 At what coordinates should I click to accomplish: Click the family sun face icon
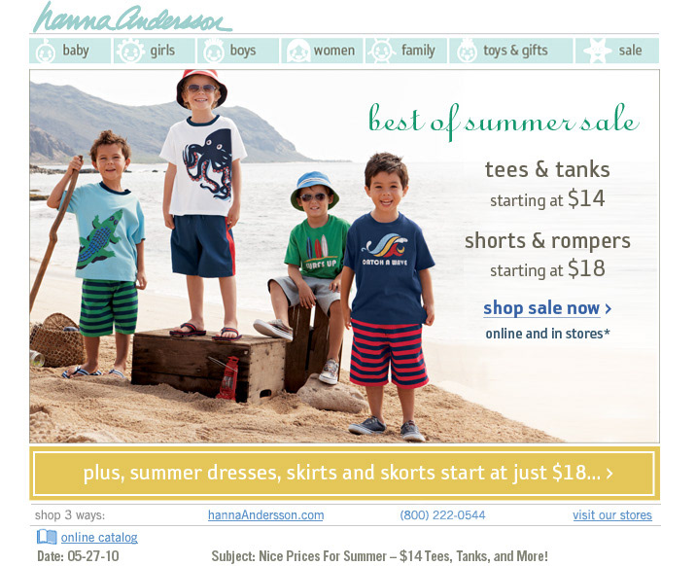pos(381,51)
